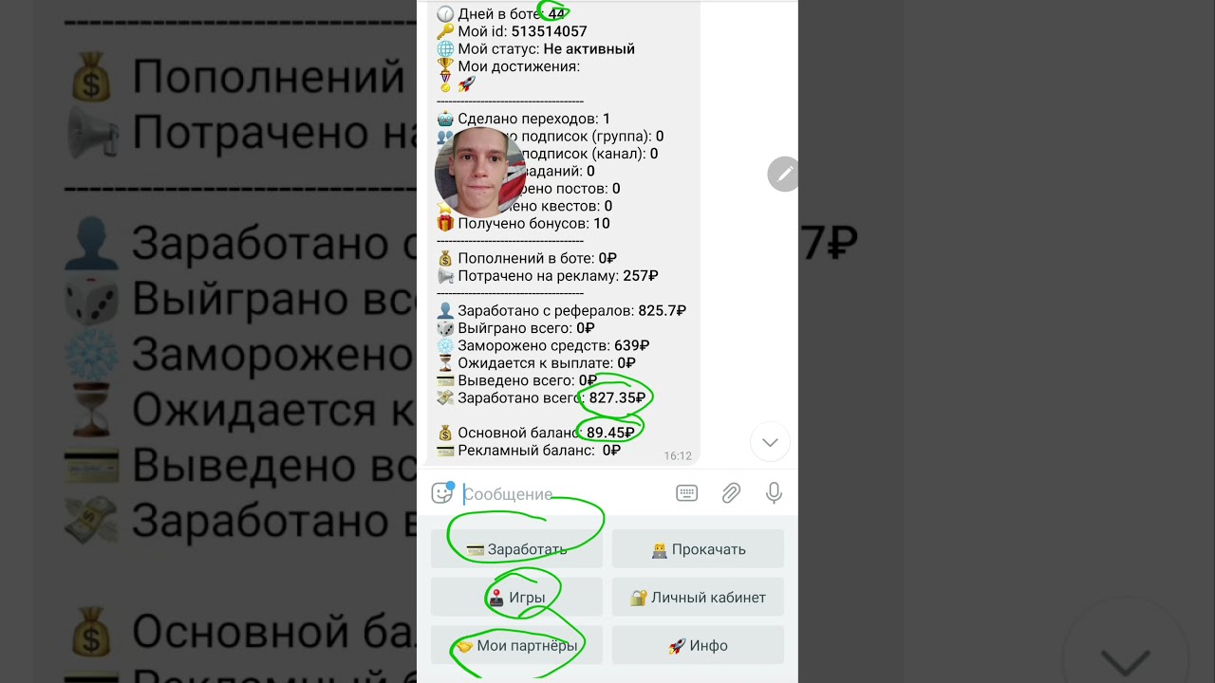The image size is (1215, 683).
Task: Tap the Заработано всего 827.35₽ amount
Action: [x=617, y=398]
